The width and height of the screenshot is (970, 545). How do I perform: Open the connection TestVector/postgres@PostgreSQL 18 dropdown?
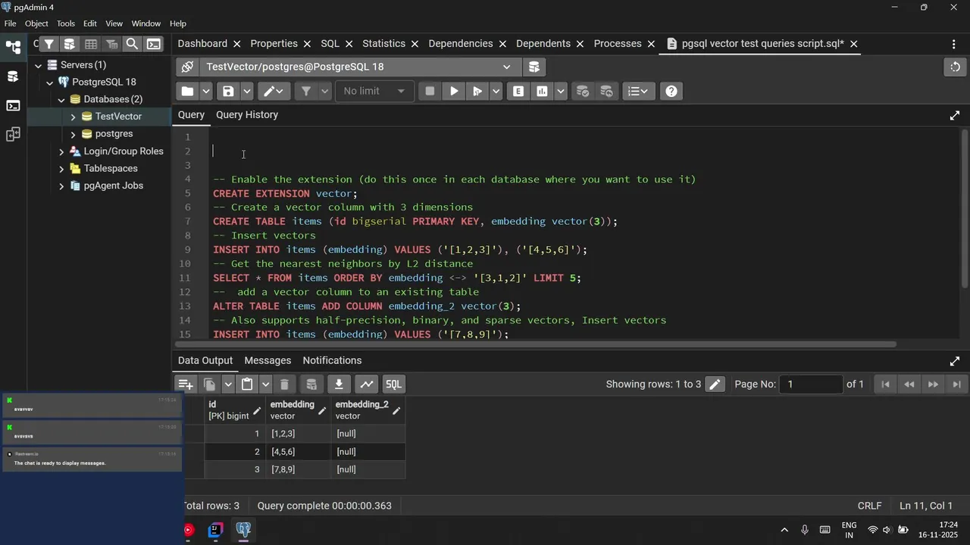(359, 67)
